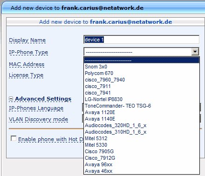Pick Cisco 7905G option

click(142, 151)
